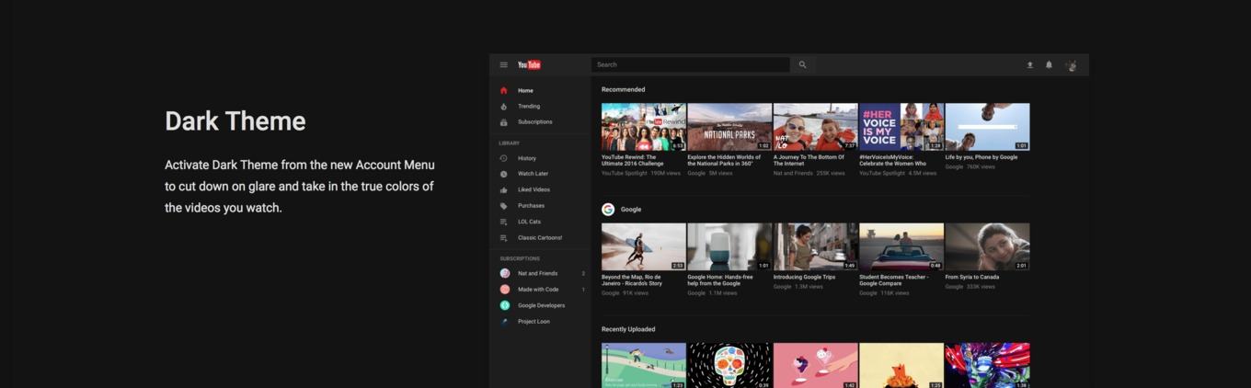Play the YouTube Rewind 2016 thumbnail
The image size is (1251, 388).
[644, 127]
